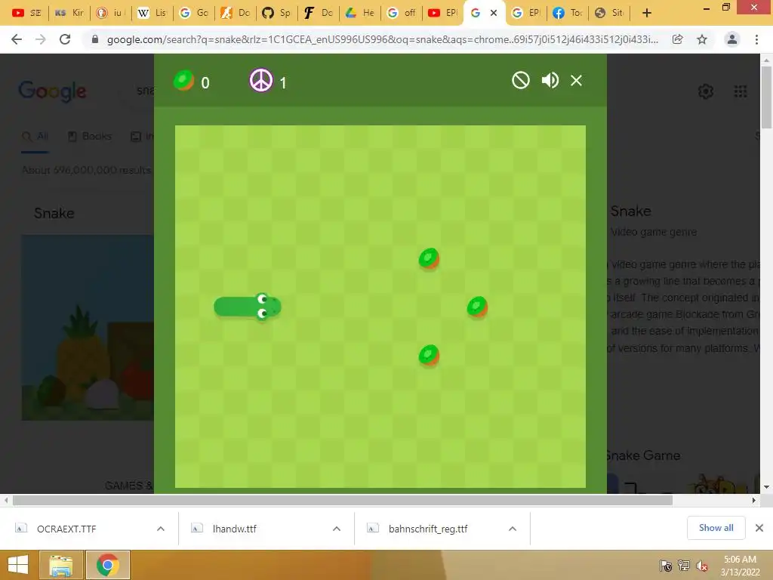Click the lock icon in address bar

point(95,39)
